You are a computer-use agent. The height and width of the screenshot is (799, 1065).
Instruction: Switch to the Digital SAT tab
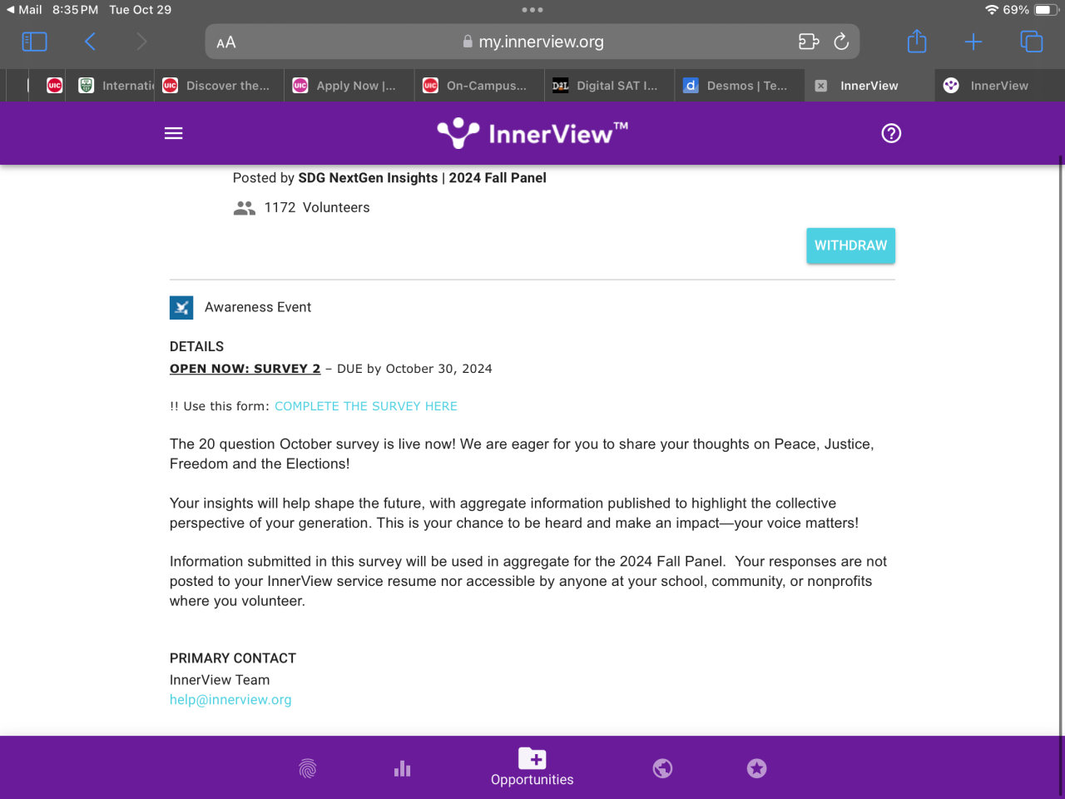pos(610,86)
